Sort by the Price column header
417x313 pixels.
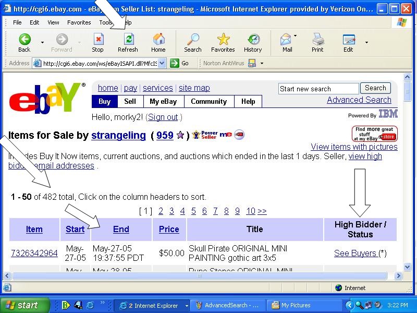[x=169, y=229]
